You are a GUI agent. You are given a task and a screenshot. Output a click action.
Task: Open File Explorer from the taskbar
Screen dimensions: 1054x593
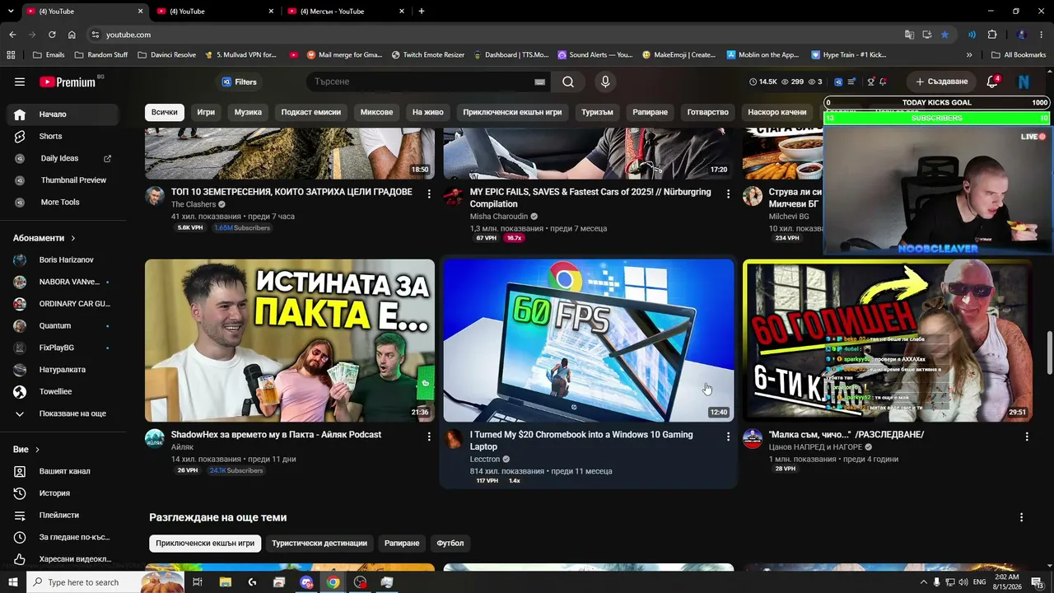[226, 582]
